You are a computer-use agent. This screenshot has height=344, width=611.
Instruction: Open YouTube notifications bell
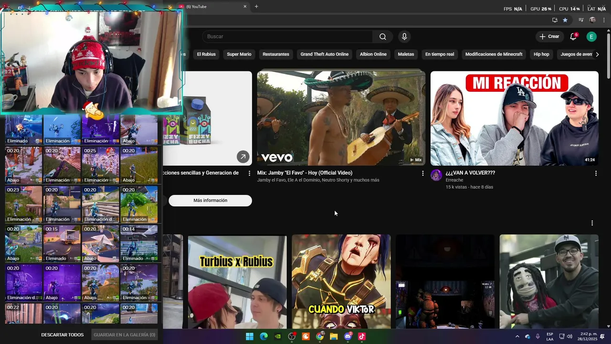pyautogui.click(x=573, y=37)
